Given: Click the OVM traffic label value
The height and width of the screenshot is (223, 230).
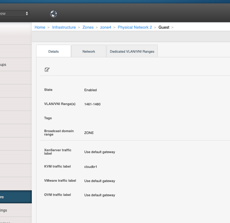Looking at the screenshot, I should [100, 195].
